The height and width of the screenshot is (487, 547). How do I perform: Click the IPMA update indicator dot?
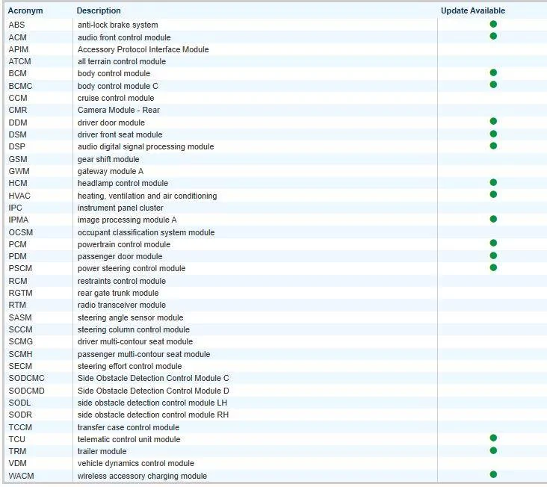tap(493, 219)
